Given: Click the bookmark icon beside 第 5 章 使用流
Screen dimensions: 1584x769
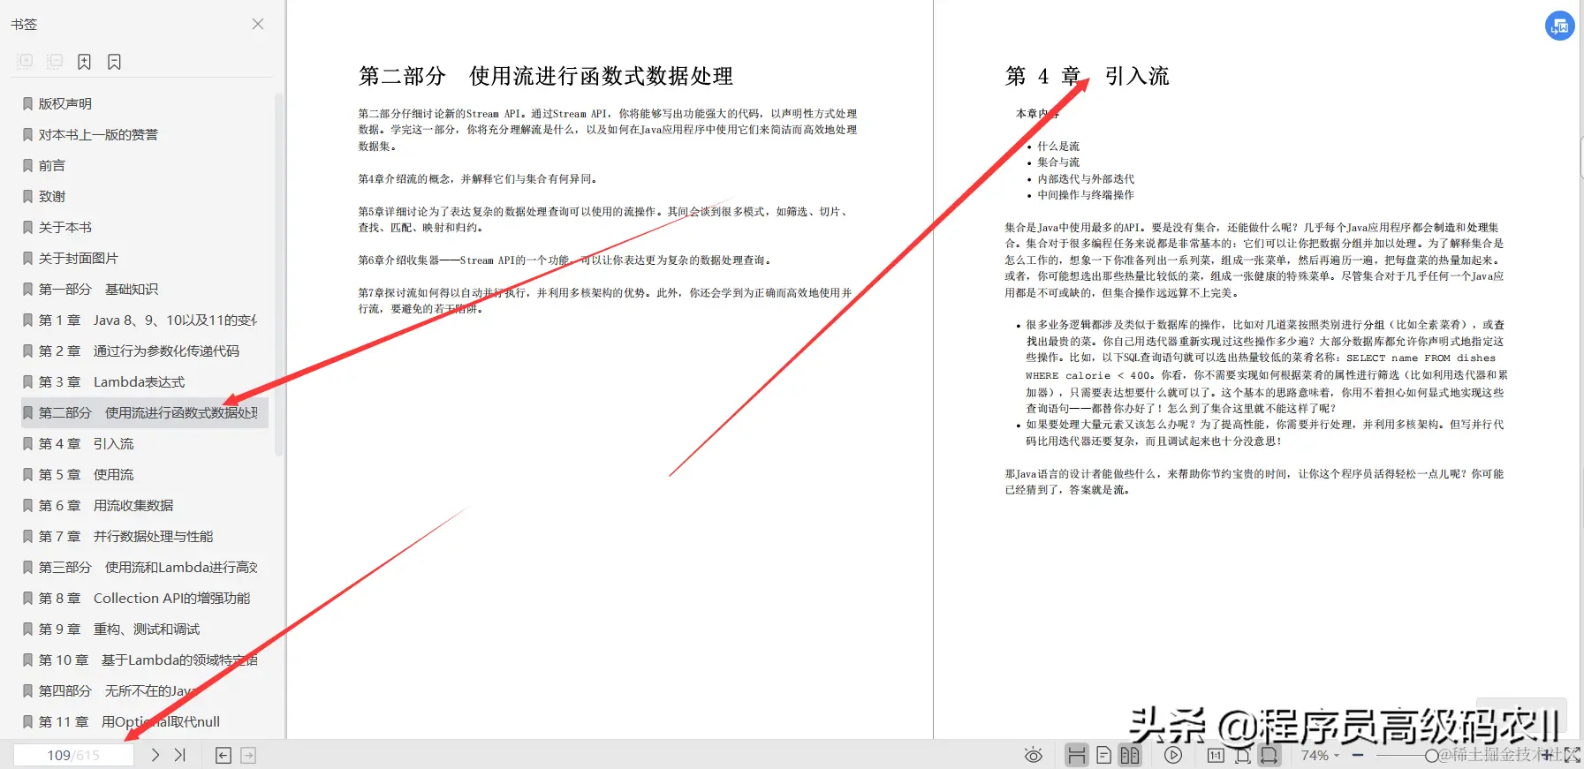Looking at the screenshot, I should 27,474.
